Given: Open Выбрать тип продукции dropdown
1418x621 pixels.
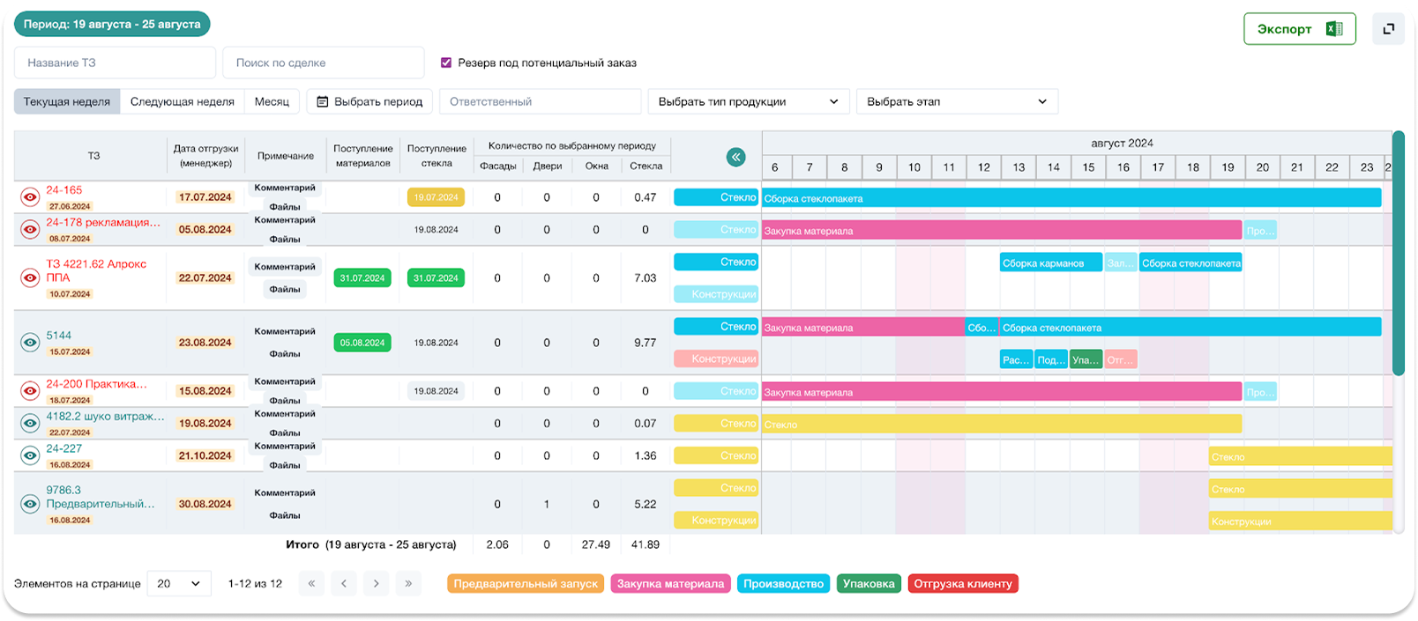Looking at the screenshot, I should (x=748, y=102).
